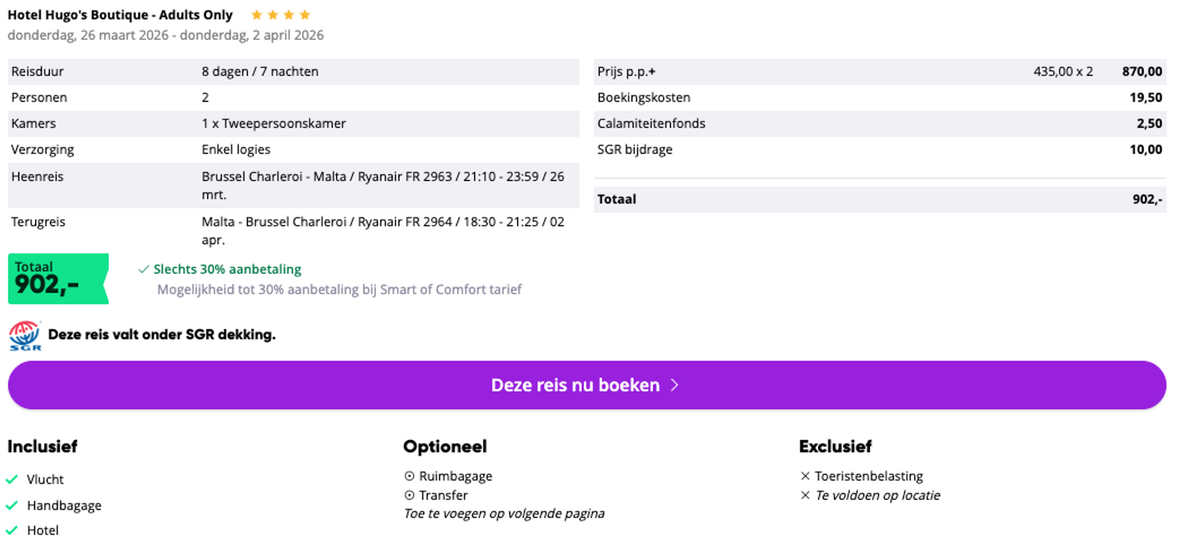Viewport: 1198px width, 554px height.
Task: Click the checkmark icon beside Handbagage
Action: [x=12, y=505]
